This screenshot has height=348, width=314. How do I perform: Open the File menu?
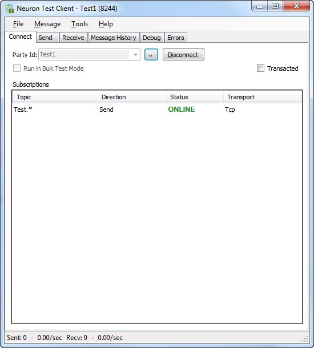pos(18,24)
